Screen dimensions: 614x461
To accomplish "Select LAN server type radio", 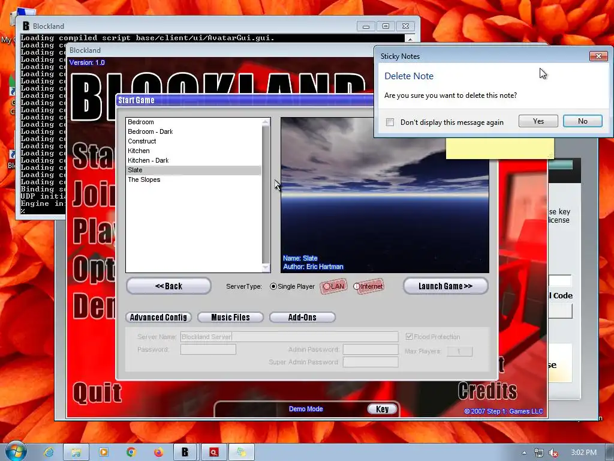I will 326,286.
